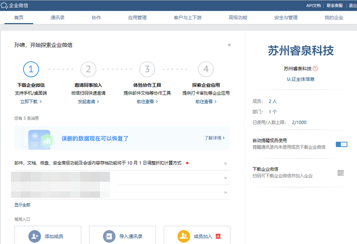Close the 开始探索企业微信 guide panel
Viewport: 357px width, 244px height.
pos(229,45)
